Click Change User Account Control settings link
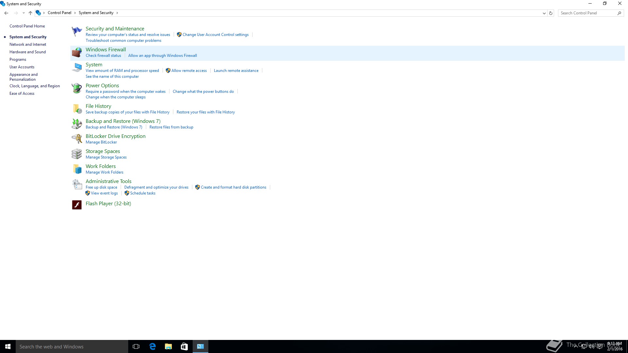Screen dimensions: 628x353 pos(215,35)
